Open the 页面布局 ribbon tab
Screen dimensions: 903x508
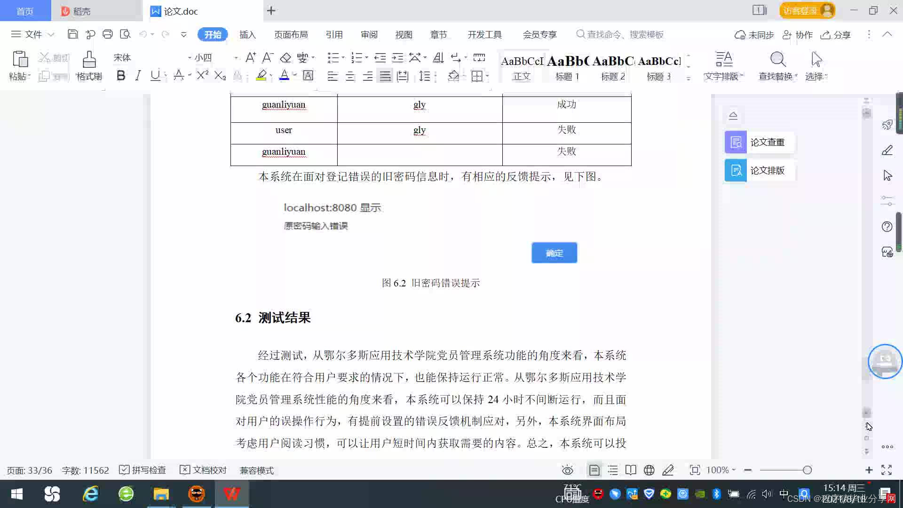coord(291,35)
